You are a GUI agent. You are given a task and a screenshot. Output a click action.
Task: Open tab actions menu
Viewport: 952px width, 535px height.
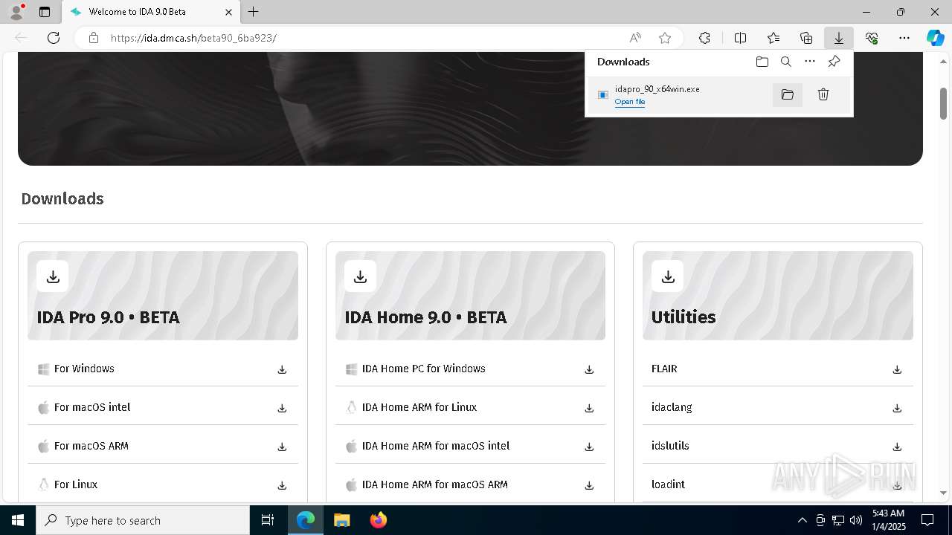[45, 12]
